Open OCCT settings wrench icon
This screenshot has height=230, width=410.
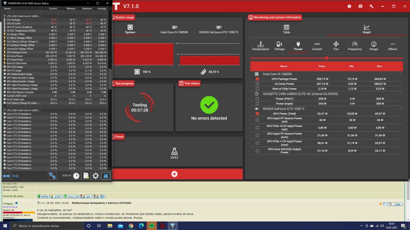pos(371,6)
